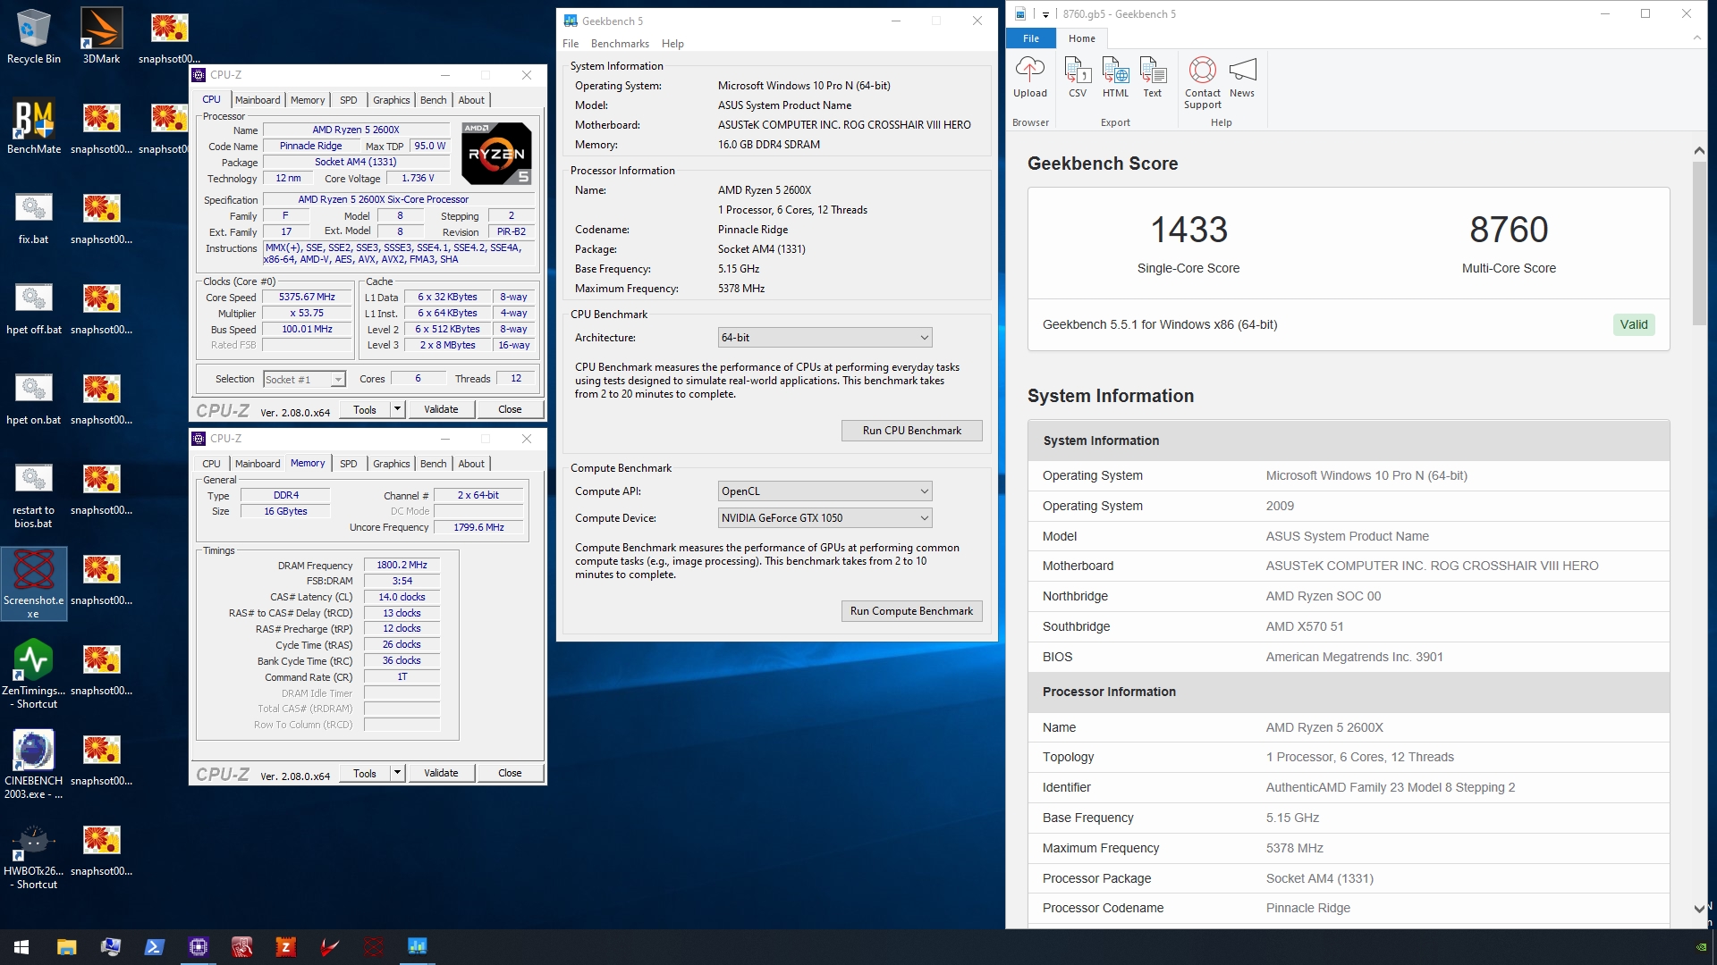The width and height of the screenshot is (1717, 965).
Task: Export results as HTML
Action: (x=1115, y=77)
